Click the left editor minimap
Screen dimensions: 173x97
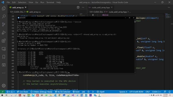pyautogui.click(x=82, y=15)
